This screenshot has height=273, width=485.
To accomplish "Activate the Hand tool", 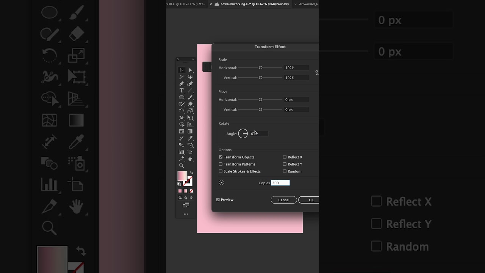I will point(190,159).
